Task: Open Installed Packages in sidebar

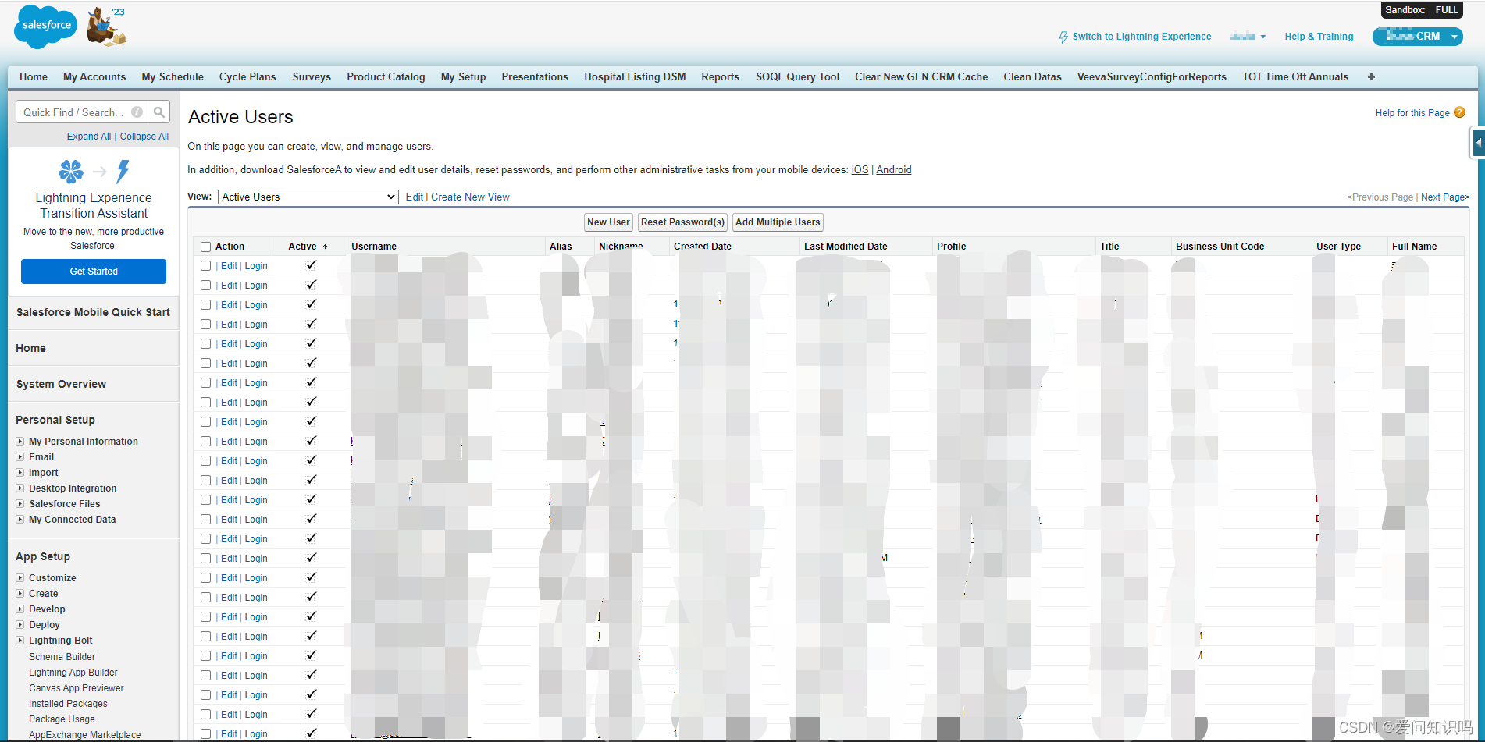Action: tap(68, 704)
